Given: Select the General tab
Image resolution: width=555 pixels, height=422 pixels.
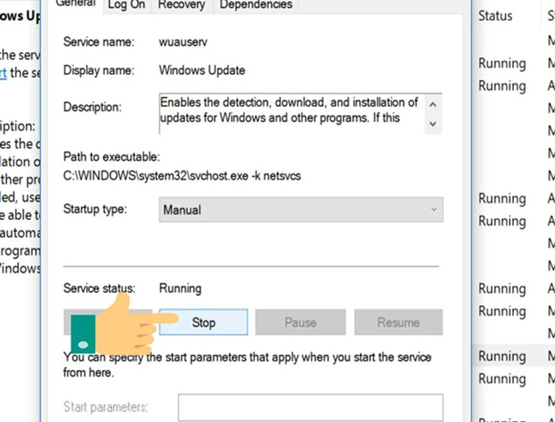Looking at the screenshot, I should [x=76, y=4].
